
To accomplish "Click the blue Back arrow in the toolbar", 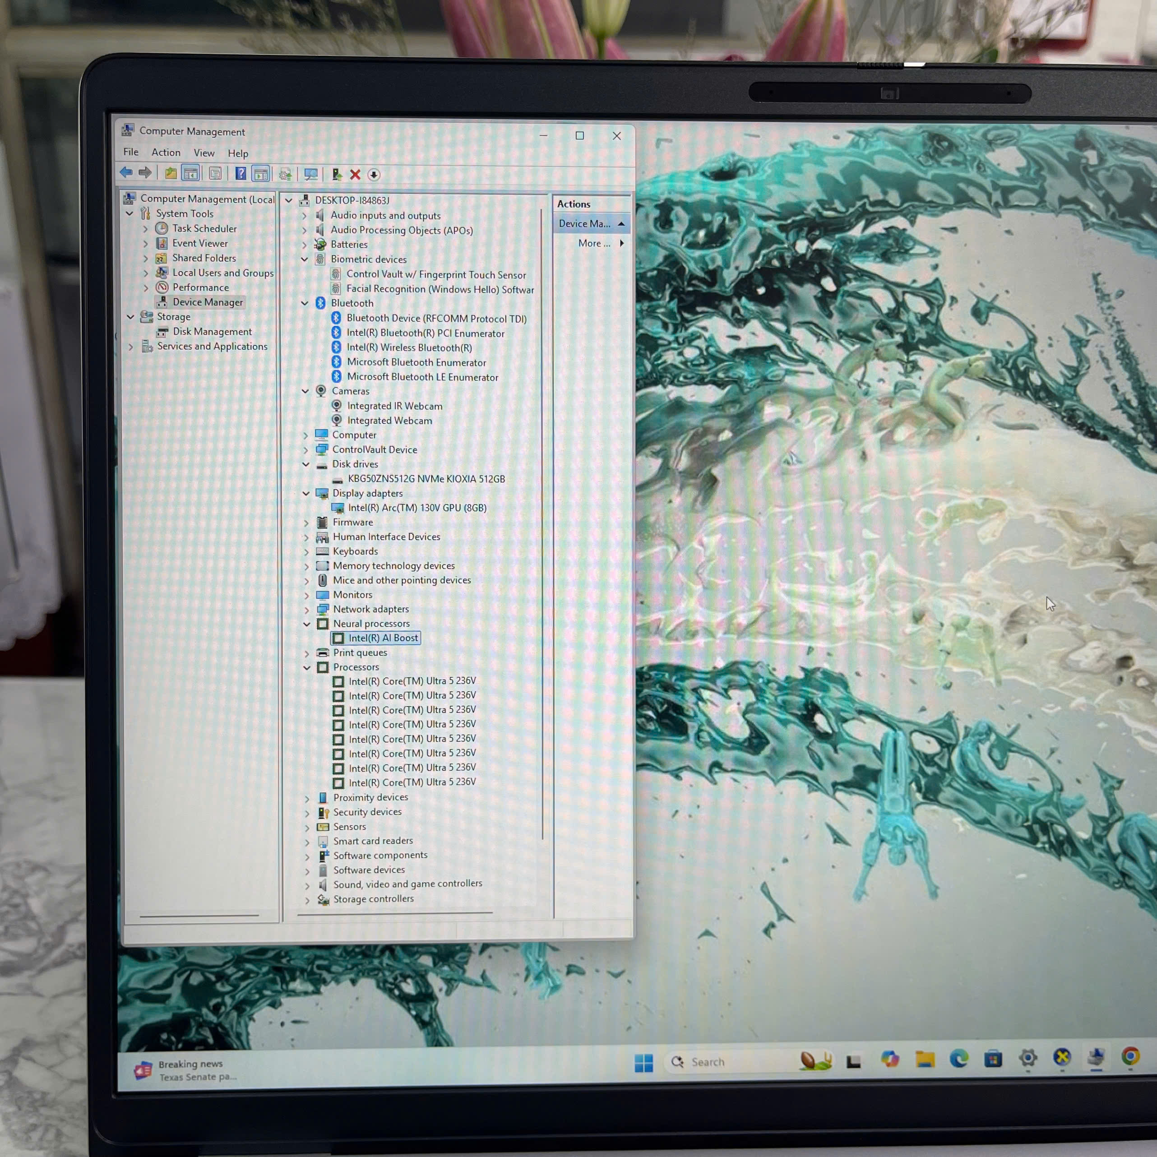I will click(x=126, y=173).
